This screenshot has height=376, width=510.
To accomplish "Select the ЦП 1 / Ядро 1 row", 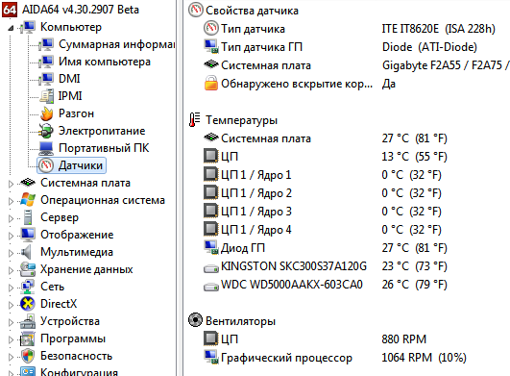I will (x=322, y=175).
